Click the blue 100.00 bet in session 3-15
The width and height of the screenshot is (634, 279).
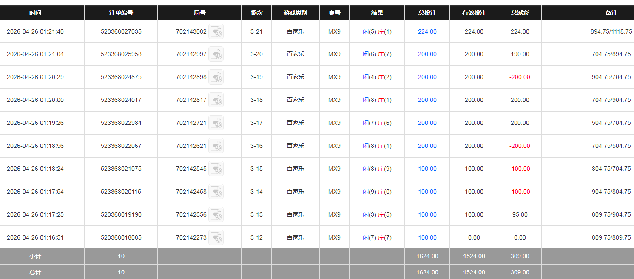click(427, 169)
